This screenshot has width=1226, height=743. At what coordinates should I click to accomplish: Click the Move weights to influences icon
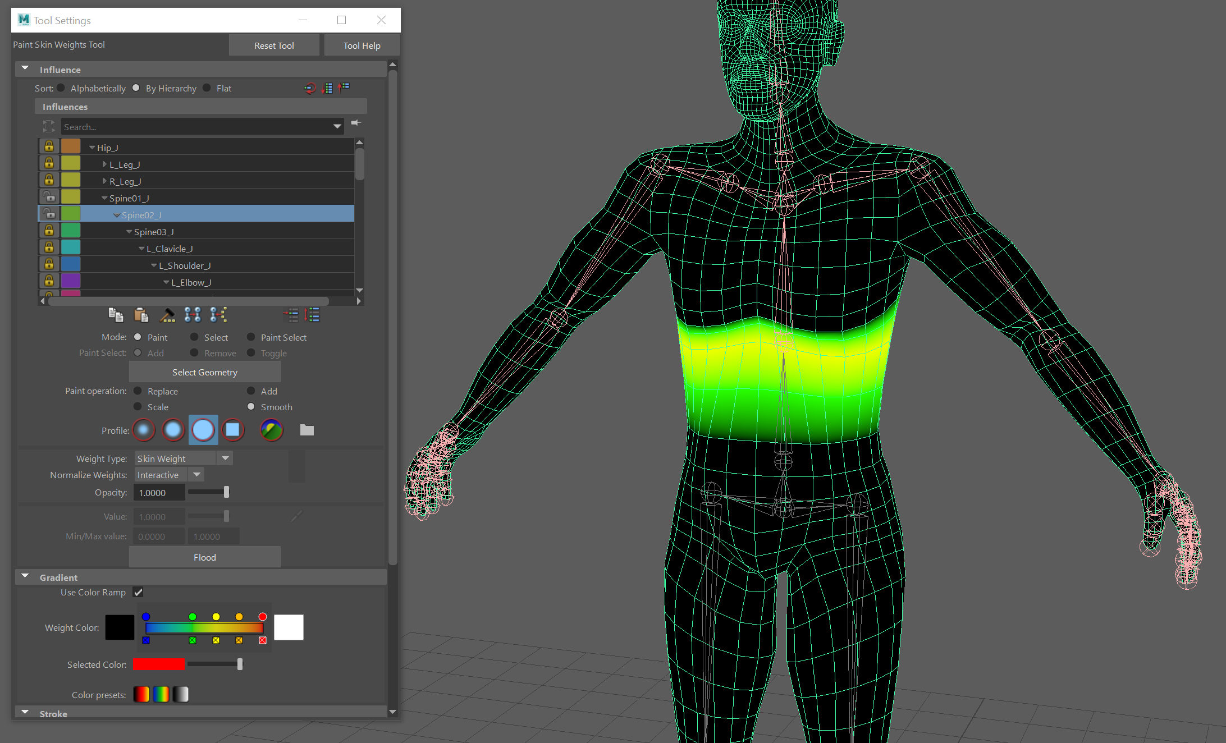[x=193, y=315]
